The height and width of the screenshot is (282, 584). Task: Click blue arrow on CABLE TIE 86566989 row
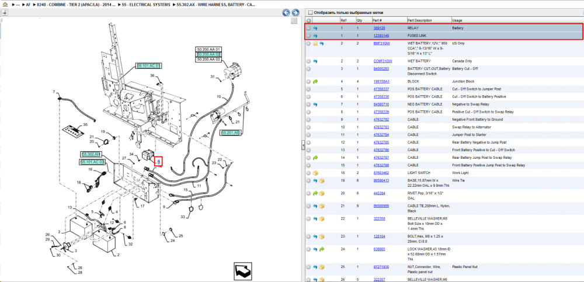(x=315, y=206)
